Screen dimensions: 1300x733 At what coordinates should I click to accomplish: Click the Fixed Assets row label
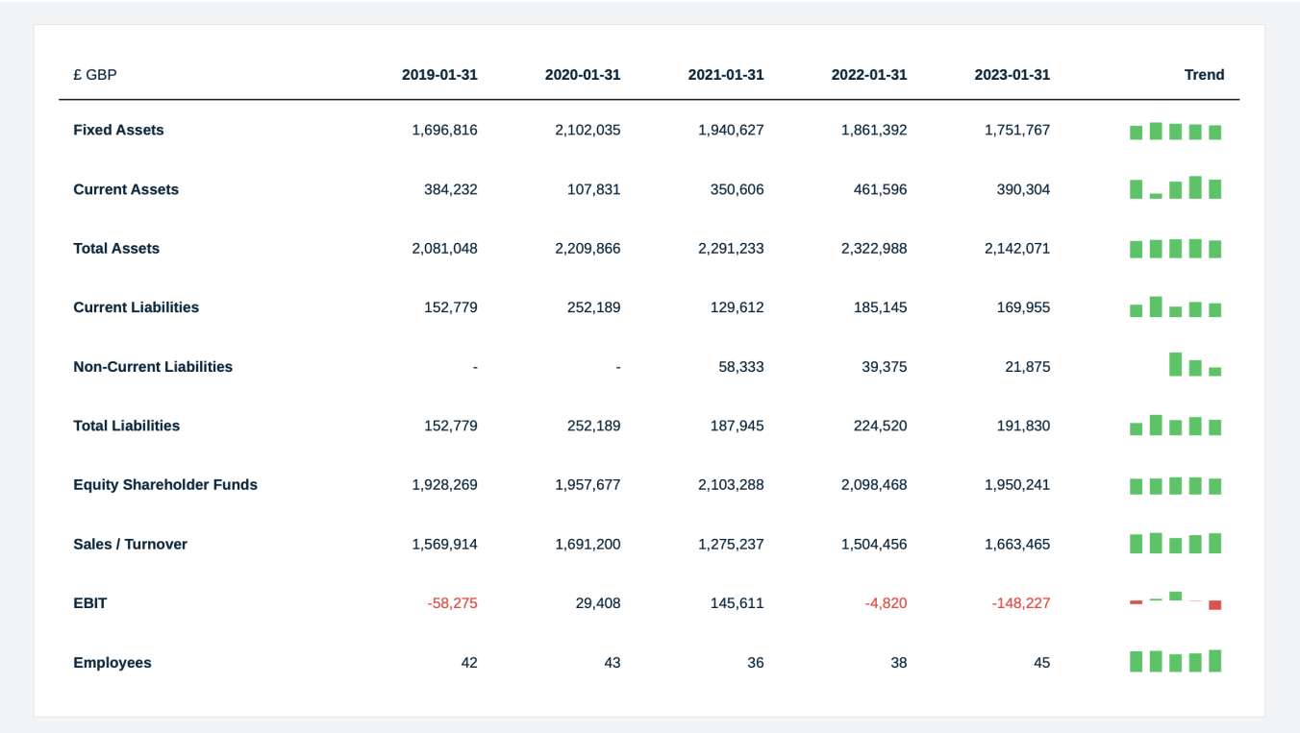[x=118, y=130]
